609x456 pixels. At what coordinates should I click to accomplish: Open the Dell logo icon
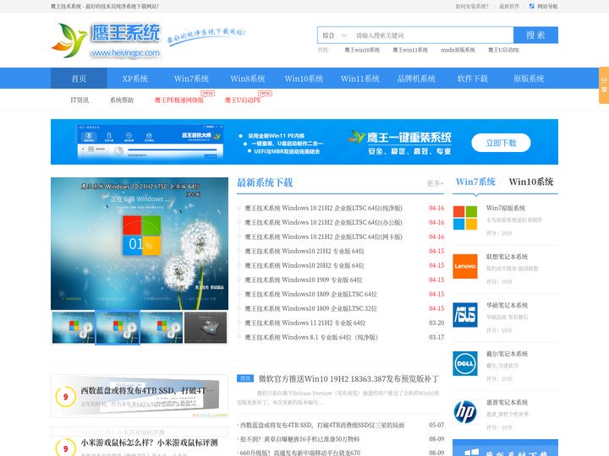tap(465, 363)
